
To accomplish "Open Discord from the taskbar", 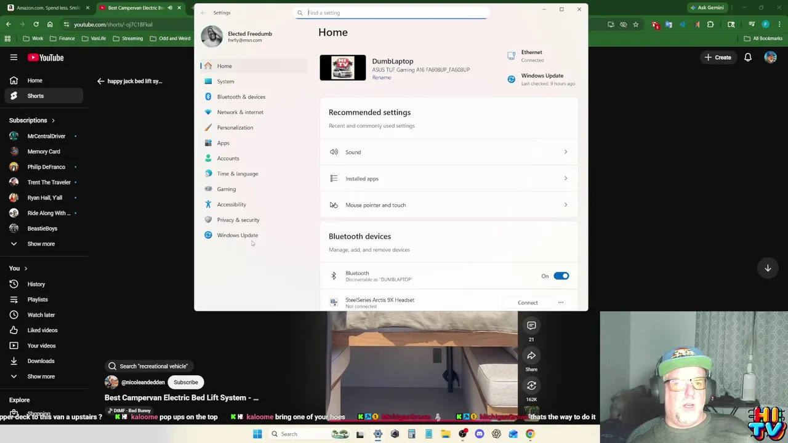I will point(480,434).
